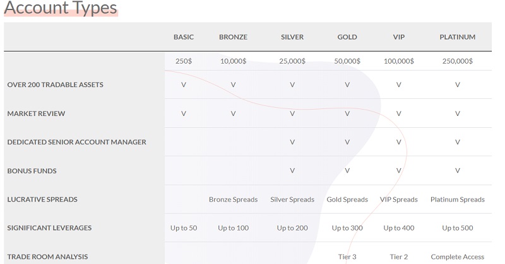The image size is (505, 264).
Task: Click the Platinum Spreads cell
Action: click(x=457, y=199)
